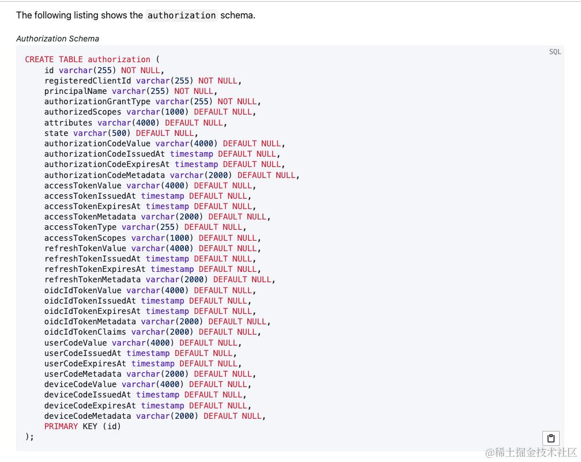Click the PRIMARY KEY (id) line

82,426
